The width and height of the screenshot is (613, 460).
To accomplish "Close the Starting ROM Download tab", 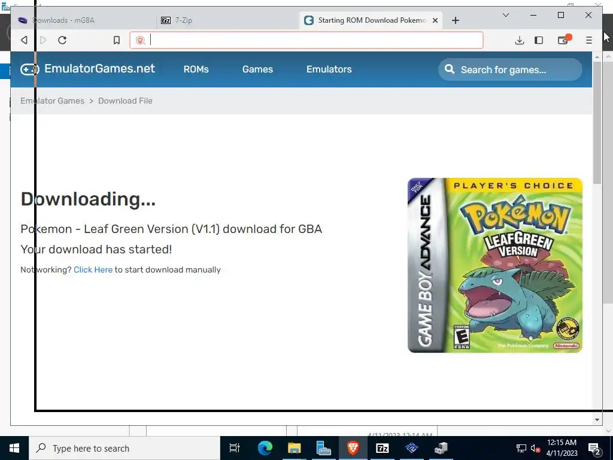I will coord(435,20).
